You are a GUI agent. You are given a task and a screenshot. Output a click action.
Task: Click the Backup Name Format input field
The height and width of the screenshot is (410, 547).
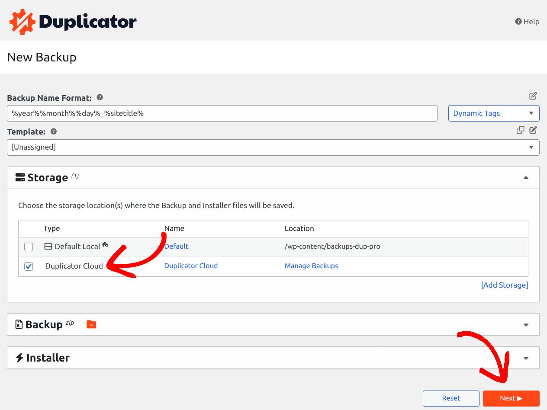[x=222, y=113]
